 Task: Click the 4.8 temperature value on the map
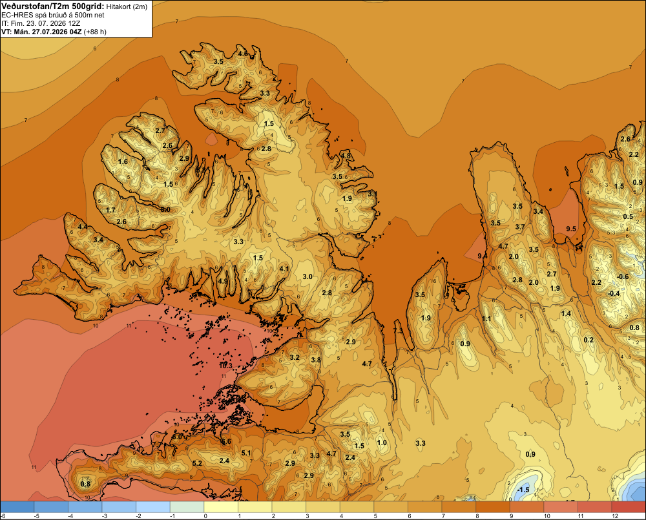[345, 156]
